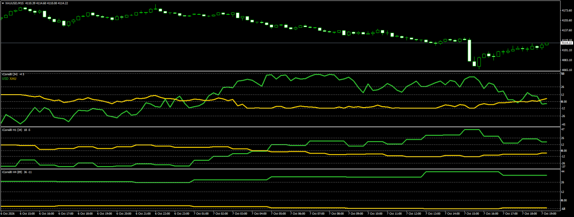The height and width of the screenshot is (217, 574).
Task: Click H4 indicator scale value 44
Action: [x=563, y=172]
